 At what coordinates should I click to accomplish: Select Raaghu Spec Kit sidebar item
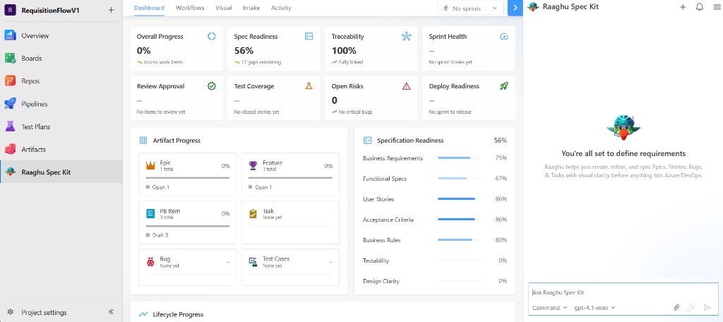pos(61,172)
